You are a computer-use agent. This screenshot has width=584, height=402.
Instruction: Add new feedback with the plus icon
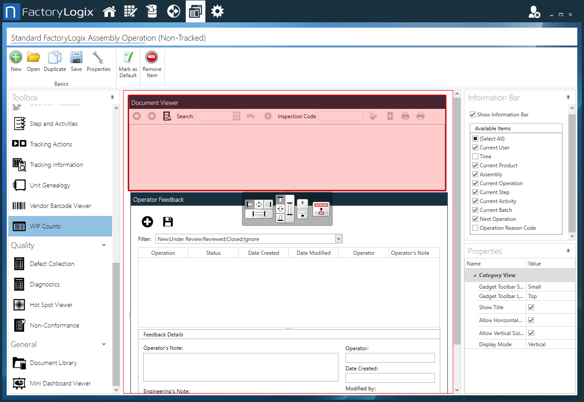[147, 221]
